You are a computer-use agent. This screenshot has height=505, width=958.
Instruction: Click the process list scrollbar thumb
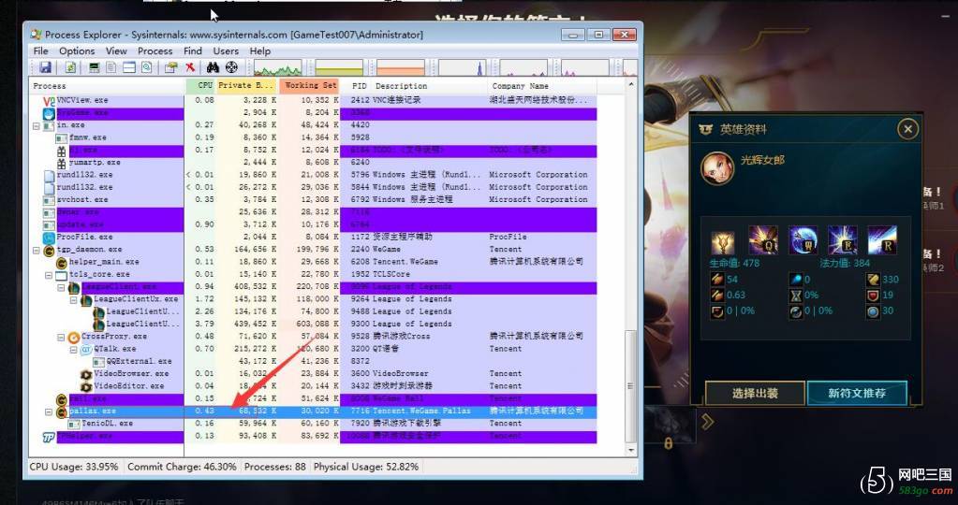[631, 386]
